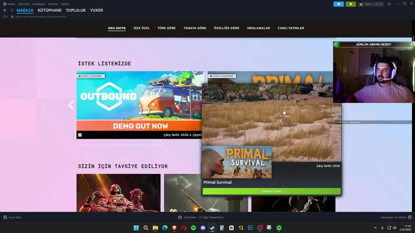Screen dimensions: 415x233
Task: Select the CANLI YAYINLAR tab
Action: click(291, 28)
